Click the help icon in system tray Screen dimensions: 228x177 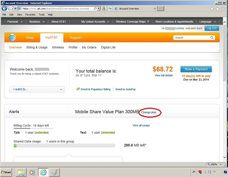[225, 172]
